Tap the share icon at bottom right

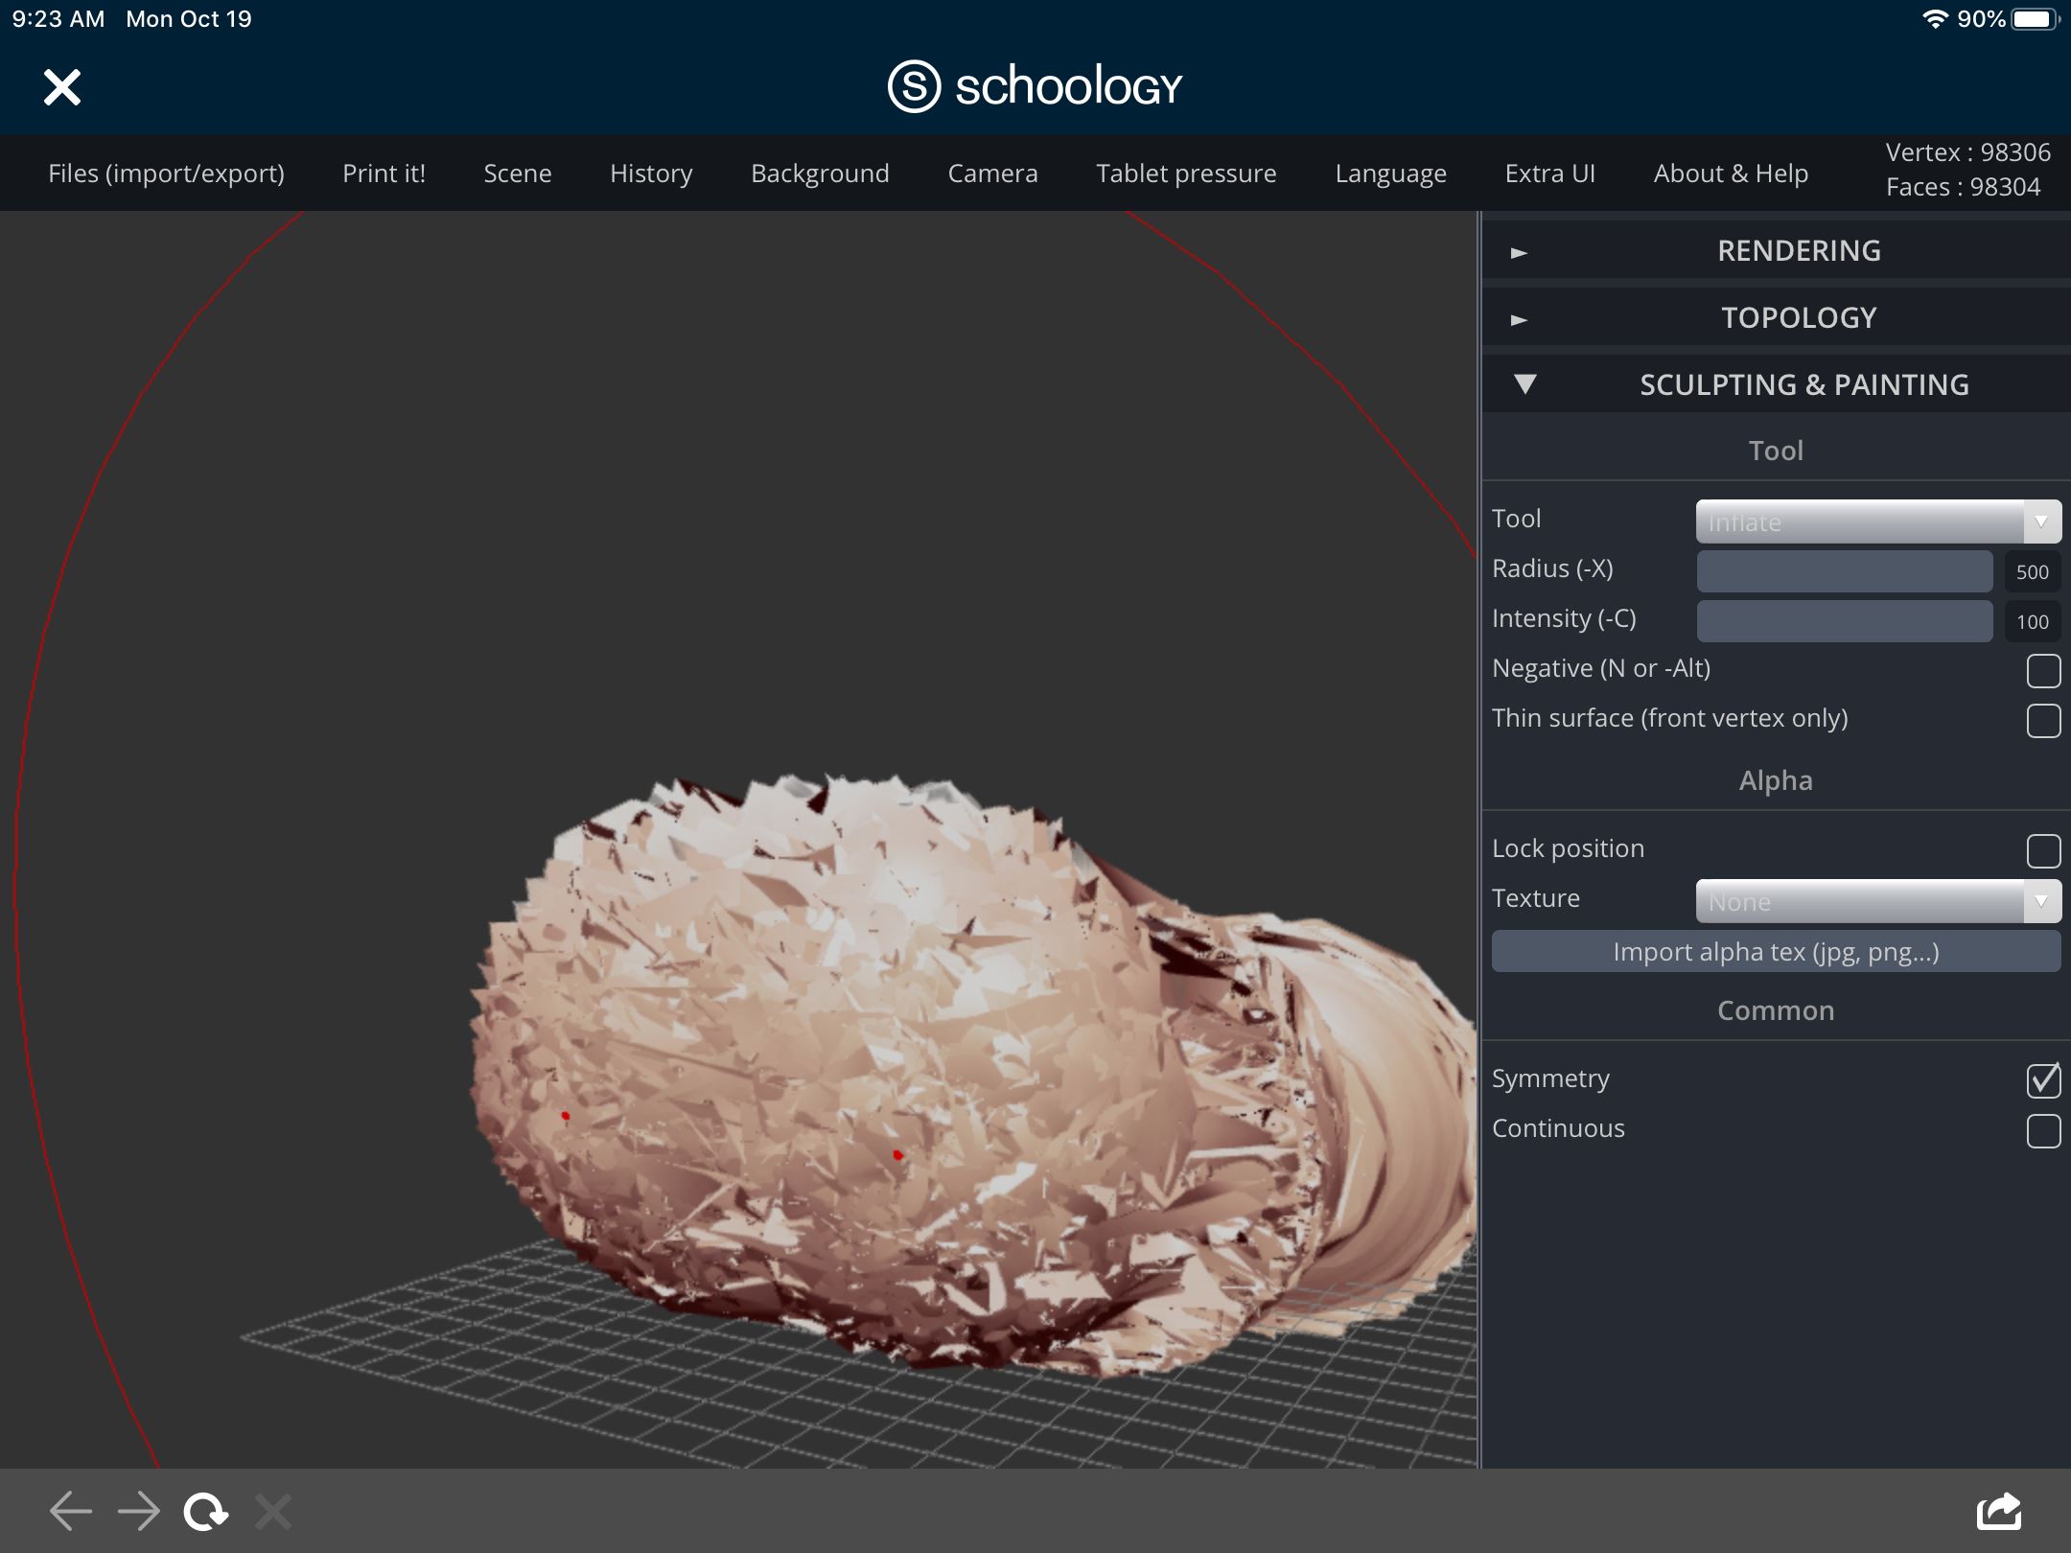coord(1999,1512)
